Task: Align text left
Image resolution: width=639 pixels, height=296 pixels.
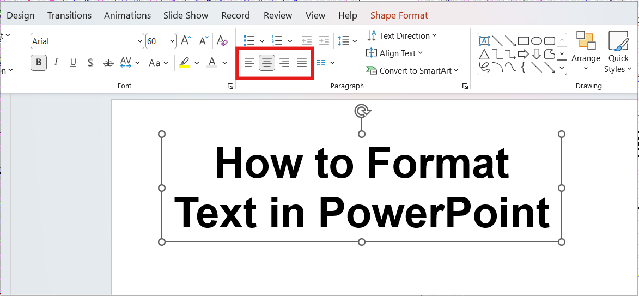Action: click(x=249, y=62)
